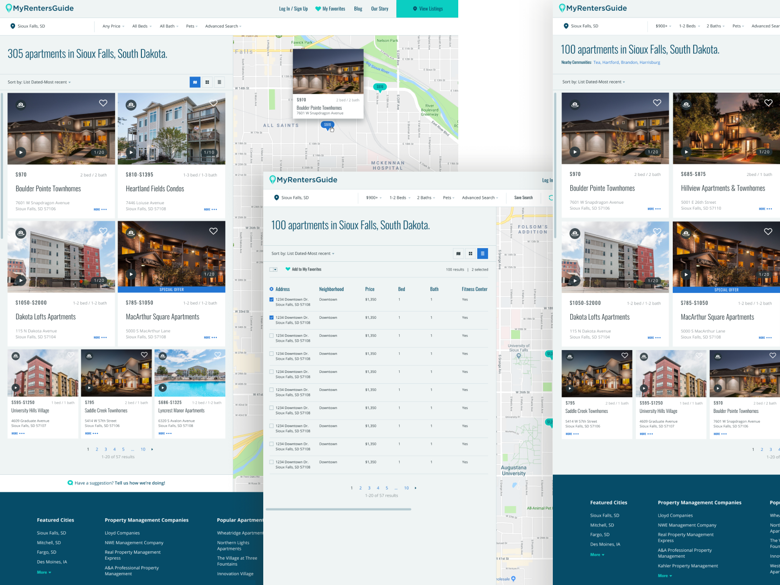Sort table by Neighborhood column header
Image resolution: width=780 pixels, height=585 pixels.
331,289
